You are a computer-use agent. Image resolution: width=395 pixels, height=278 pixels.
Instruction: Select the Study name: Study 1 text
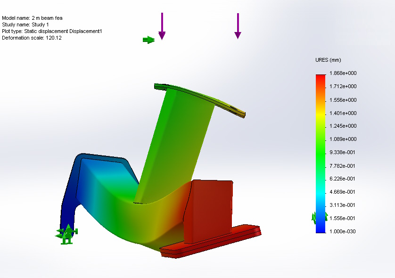(25, 25)
